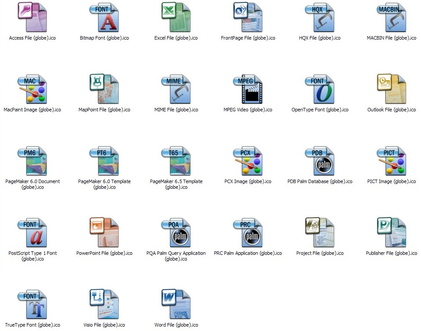
Task: Click the Publisher File icon
Action: (x=391, y=232)
